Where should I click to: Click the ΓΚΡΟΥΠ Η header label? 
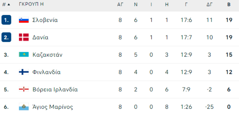pyautogui.click(x=31, y=4)
